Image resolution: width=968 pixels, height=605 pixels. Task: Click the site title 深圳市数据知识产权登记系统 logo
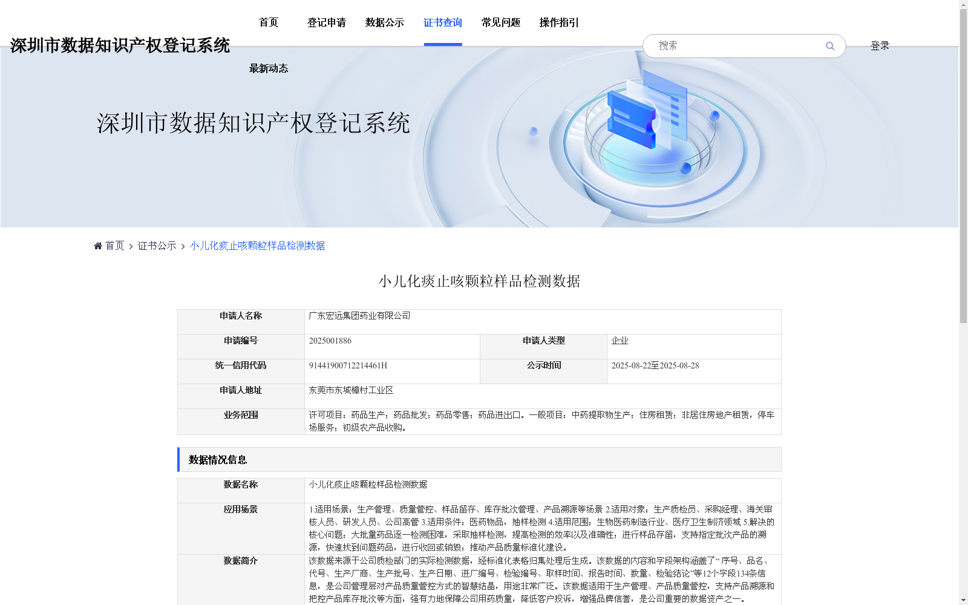click(x=120, y=45)
